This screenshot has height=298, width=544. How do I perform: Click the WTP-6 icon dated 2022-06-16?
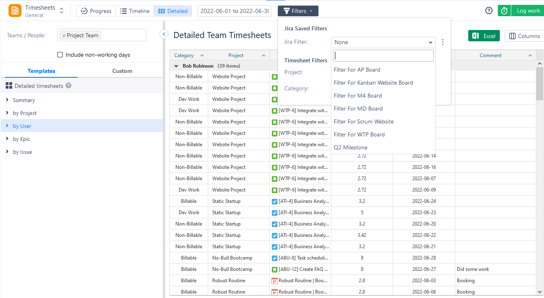(275, 167)
